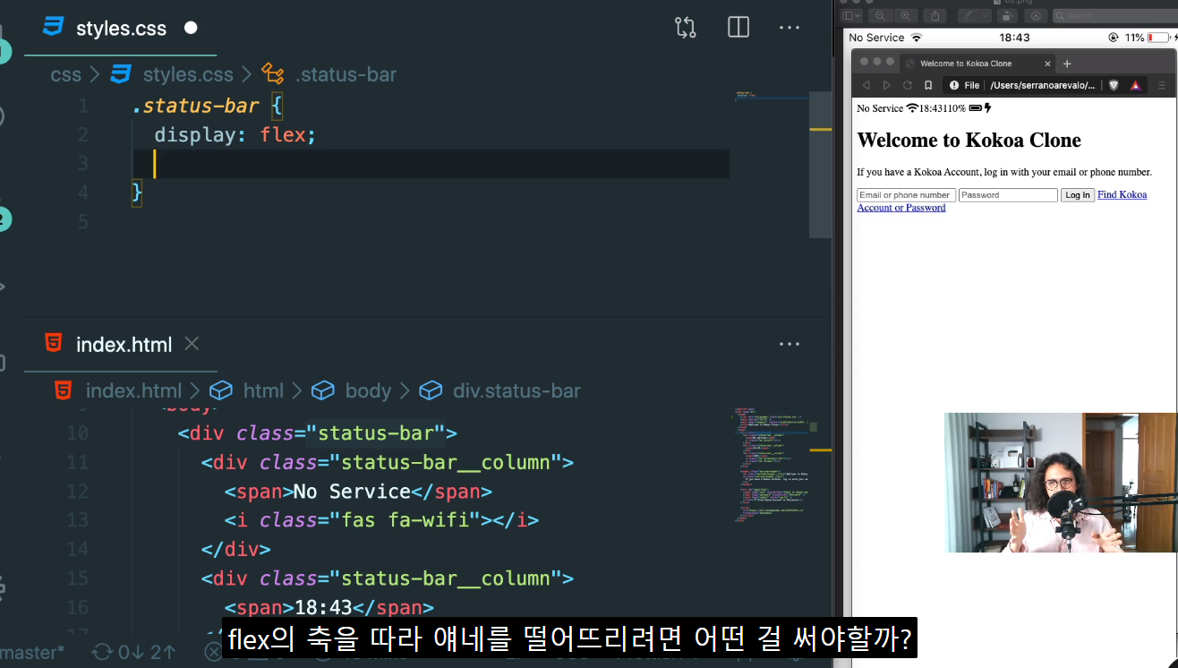Screen dimensions: 1178x668
Task: Click the index.html minimap
Action: click(770, 466)
